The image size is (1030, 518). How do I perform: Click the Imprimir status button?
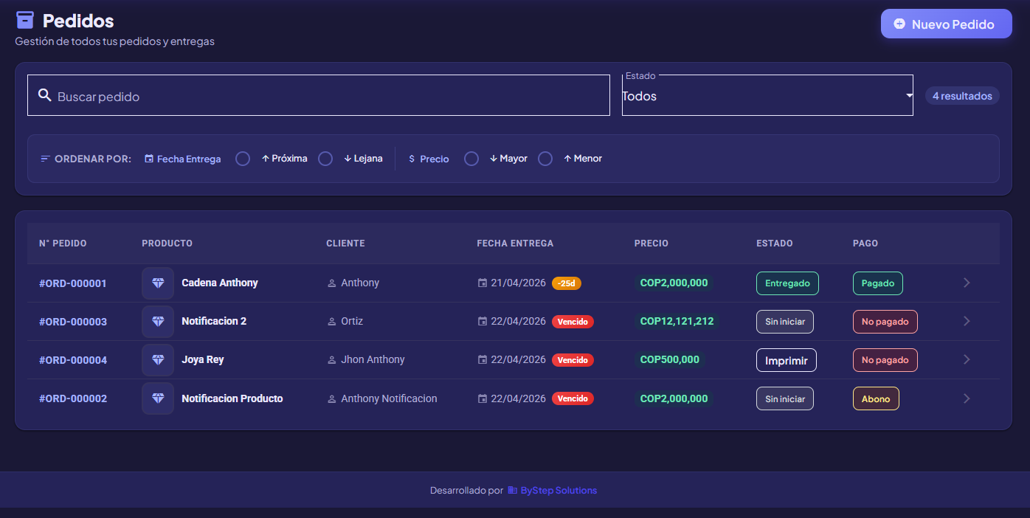[786, 360]
